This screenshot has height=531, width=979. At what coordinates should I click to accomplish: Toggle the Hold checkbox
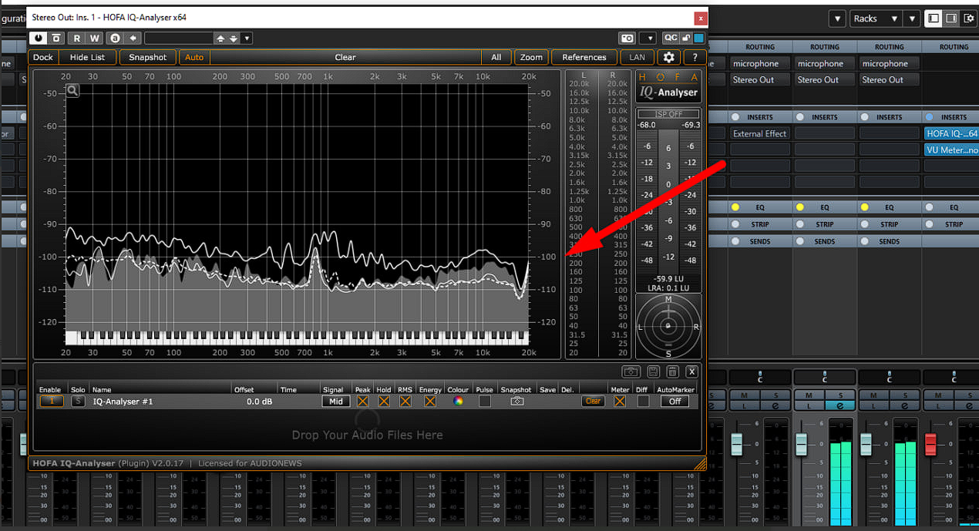pyautogui.click(x=384, y=401)
